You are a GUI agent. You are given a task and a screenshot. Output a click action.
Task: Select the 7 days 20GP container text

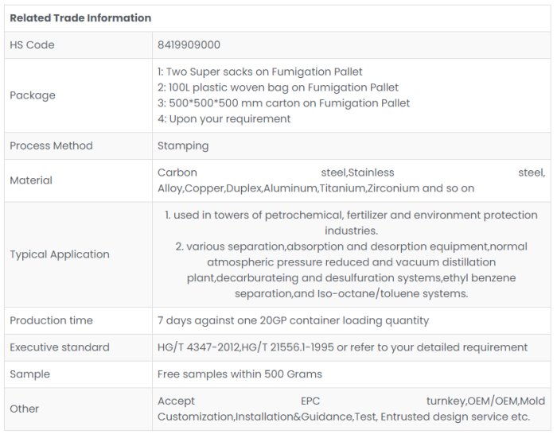point(293,321)
